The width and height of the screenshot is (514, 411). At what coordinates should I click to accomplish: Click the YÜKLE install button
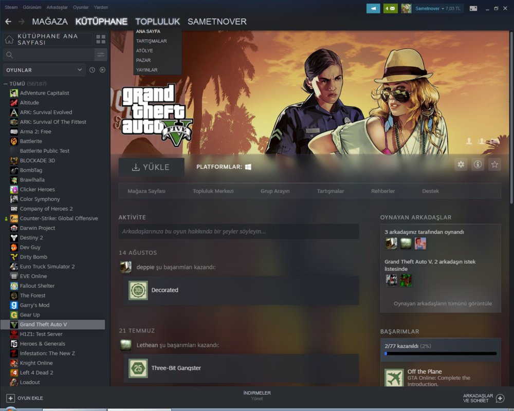click(x=152, y=167)
